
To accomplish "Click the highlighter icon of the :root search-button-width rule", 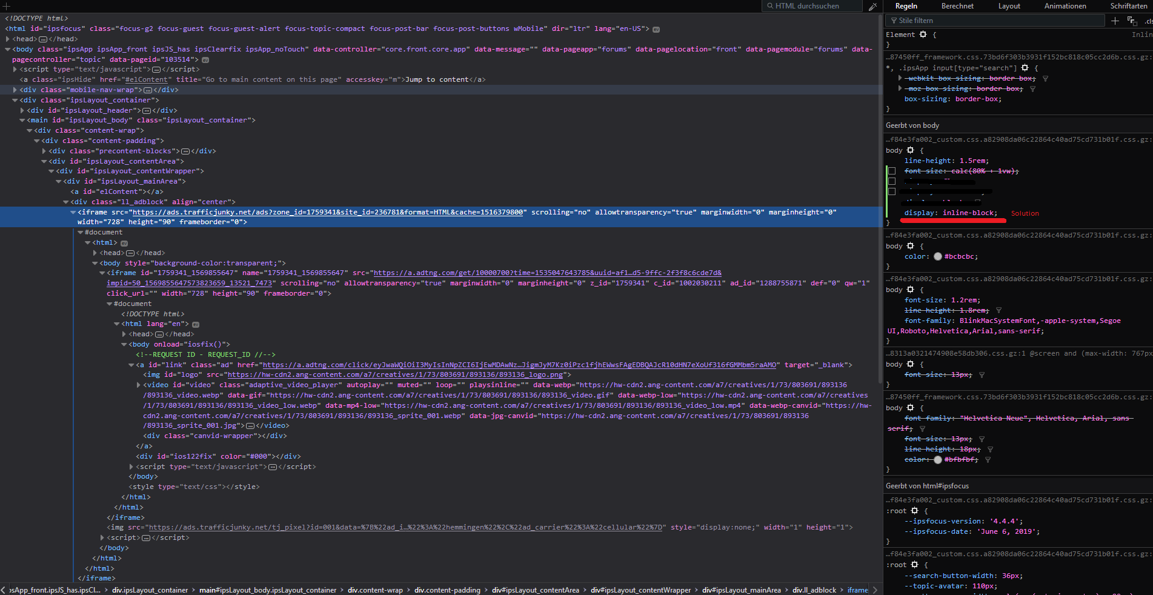I will (914, 565).
